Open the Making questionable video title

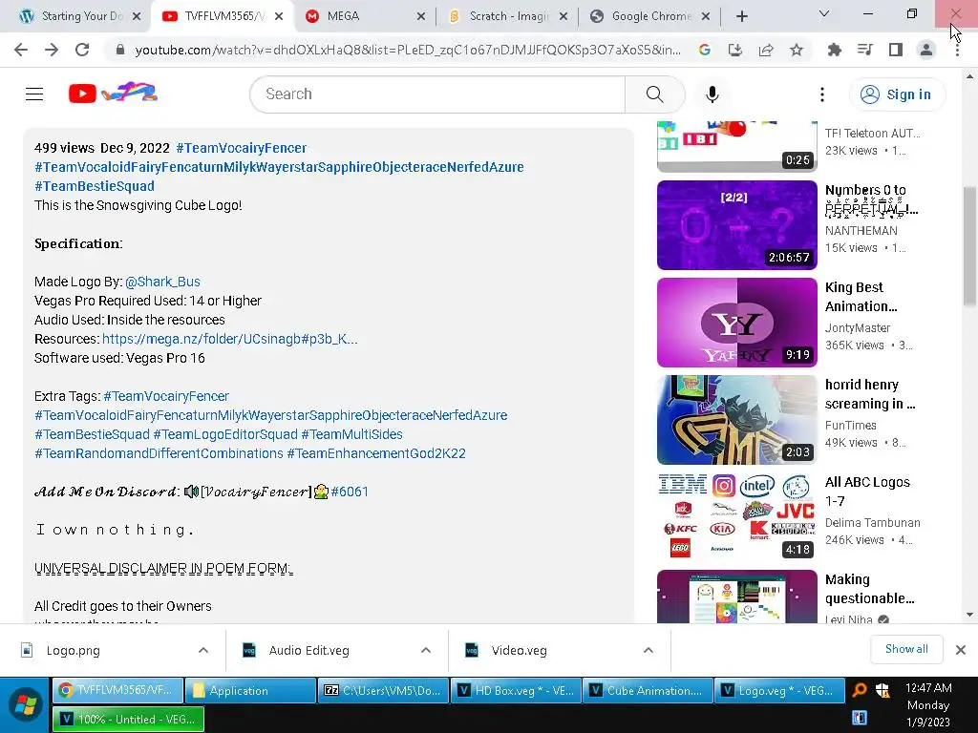point(869,589)
